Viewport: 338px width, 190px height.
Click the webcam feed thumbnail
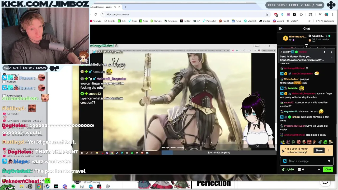click(x=45, y=36)
